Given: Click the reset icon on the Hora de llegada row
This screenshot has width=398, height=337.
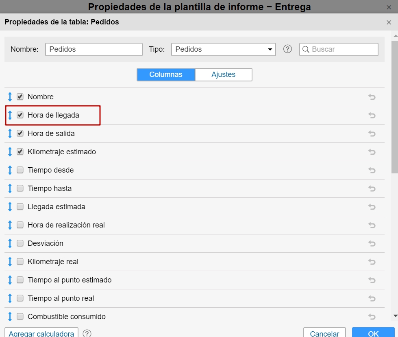Looking at the screenshot, I should point(372,115).
